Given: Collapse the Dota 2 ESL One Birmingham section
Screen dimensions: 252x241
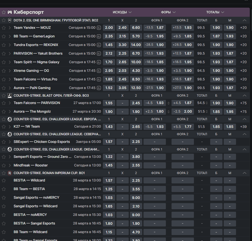Looking at the screenshot, I should tap(244, 20).
